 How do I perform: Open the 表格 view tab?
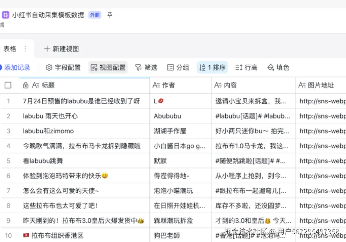pos(10,49)
